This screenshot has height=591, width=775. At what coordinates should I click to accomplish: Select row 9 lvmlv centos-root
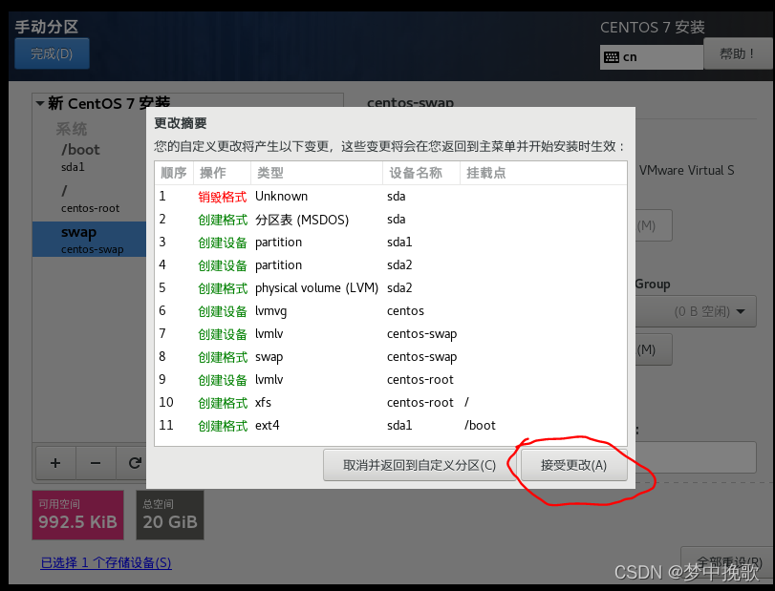point(391,380)
